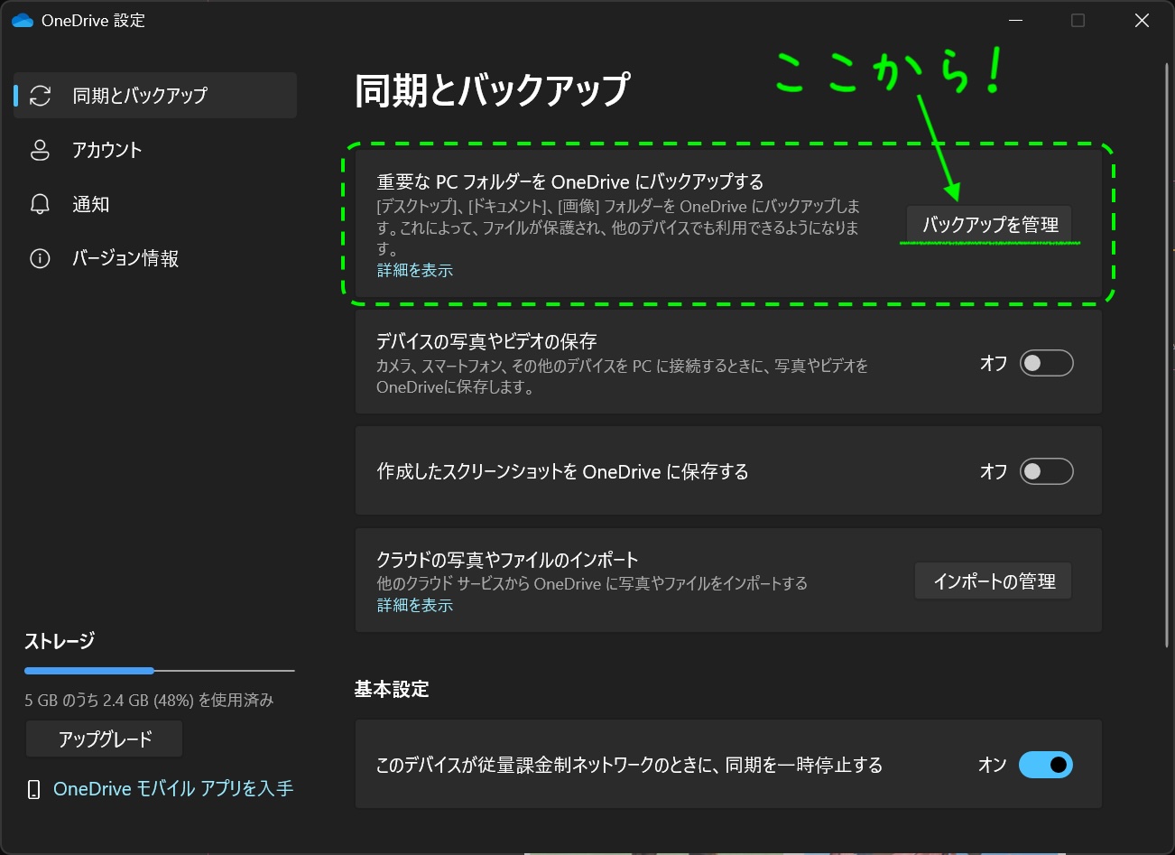Viewport: 1175px width, 855px height.
Task: Click the アップグレード storage button
Action: click(105, 739)
